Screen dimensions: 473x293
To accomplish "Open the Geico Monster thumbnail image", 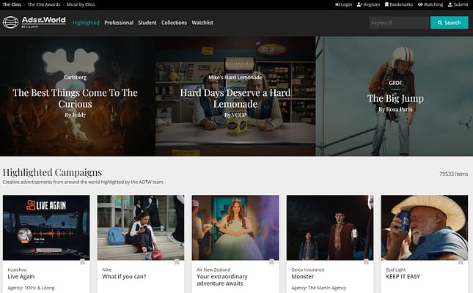I will pos(330,228).
